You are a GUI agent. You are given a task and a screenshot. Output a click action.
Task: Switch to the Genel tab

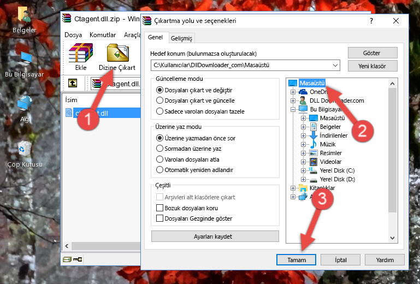click(155, 37)
